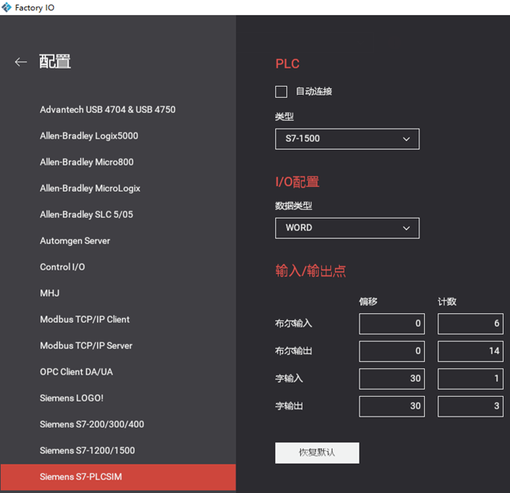Open the 数据类型 dropdown showing WORD

347,228
